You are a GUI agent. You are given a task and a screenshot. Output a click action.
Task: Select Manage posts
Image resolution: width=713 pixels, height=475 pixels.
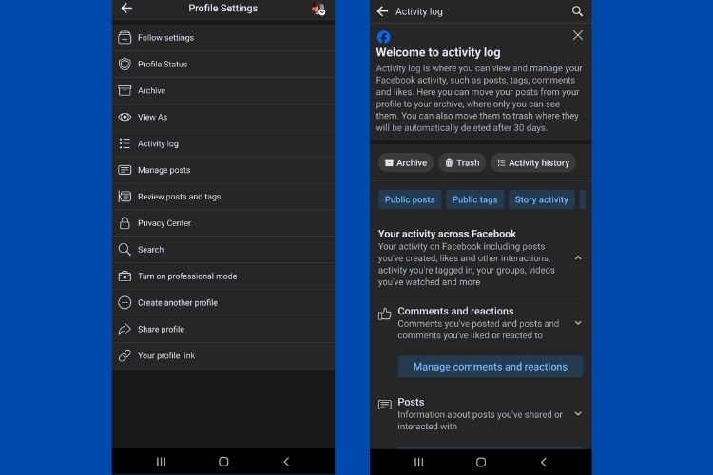(x=223, y=170)
